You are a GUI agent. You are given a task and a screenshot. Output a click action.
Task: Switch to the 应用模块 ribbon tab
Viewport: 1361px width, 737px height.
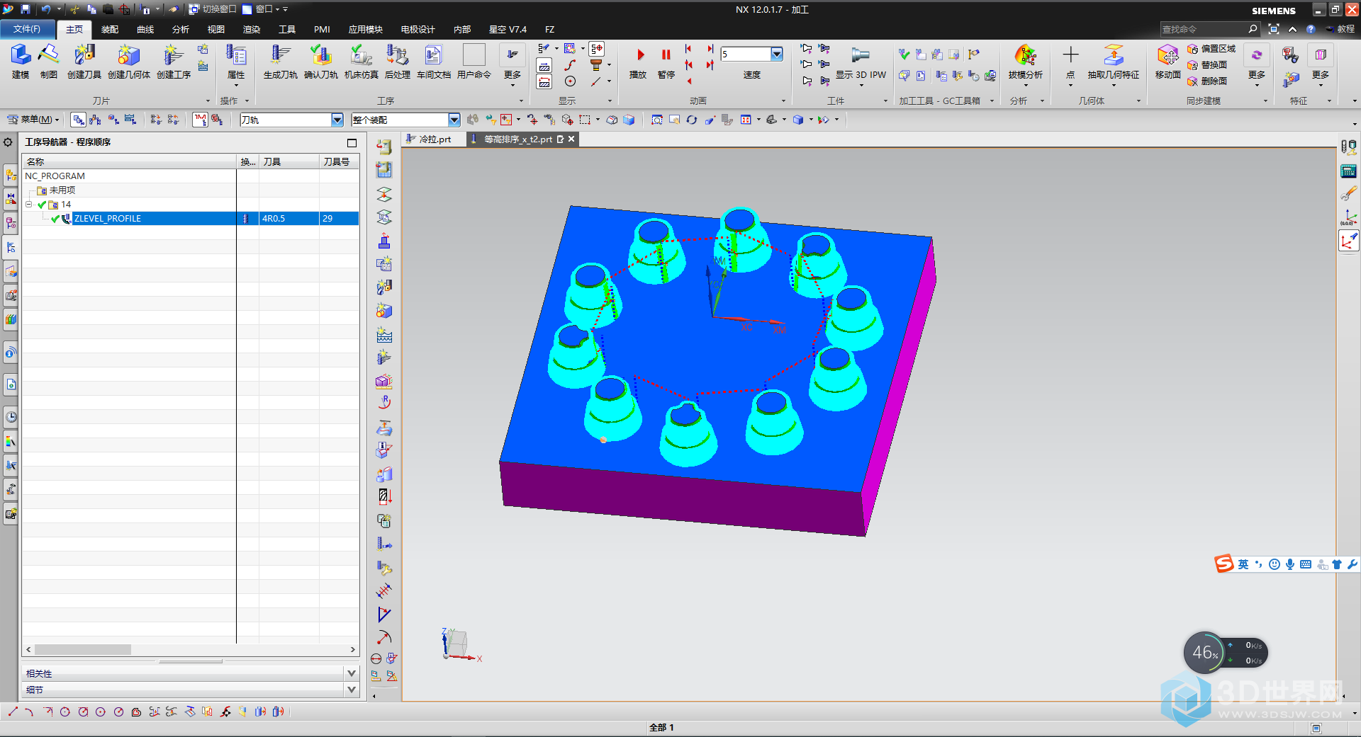pos(366,29)
